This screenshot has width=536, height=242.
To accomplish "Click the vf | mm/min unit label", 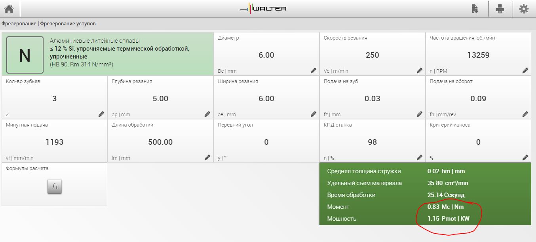I will coord(19,158).
